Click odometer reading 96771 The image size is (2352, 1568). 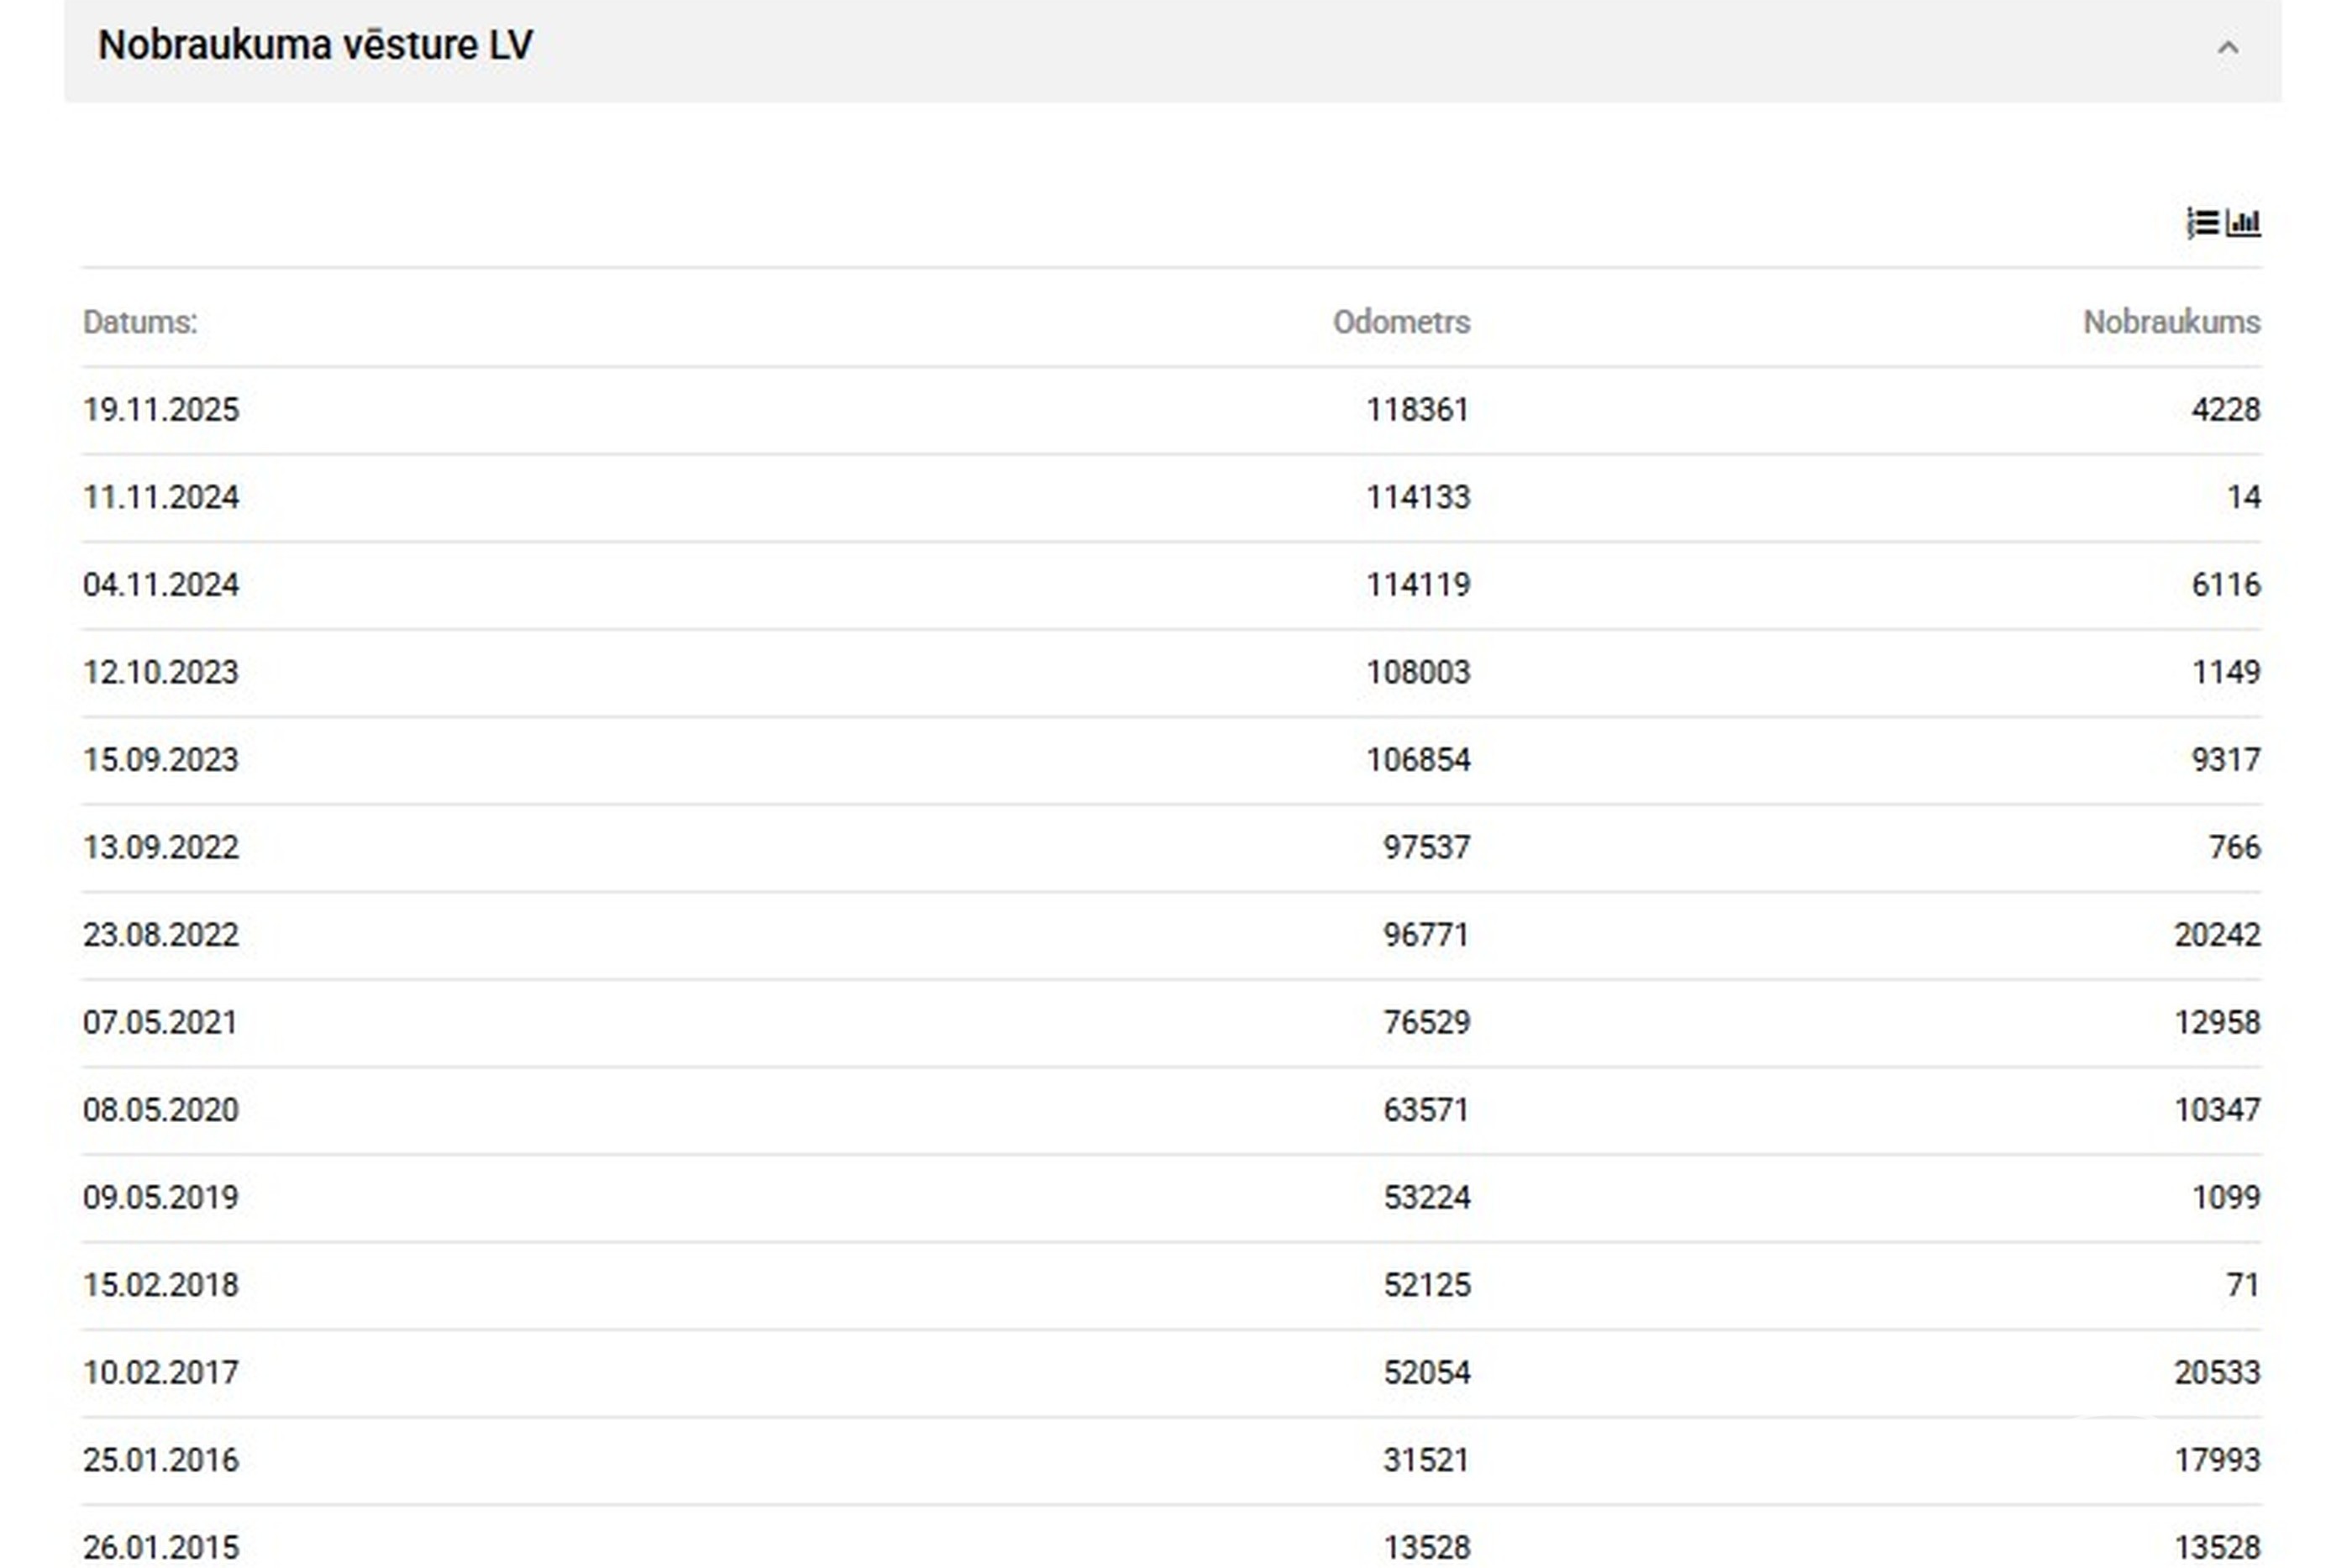(x=1426, y=935)
